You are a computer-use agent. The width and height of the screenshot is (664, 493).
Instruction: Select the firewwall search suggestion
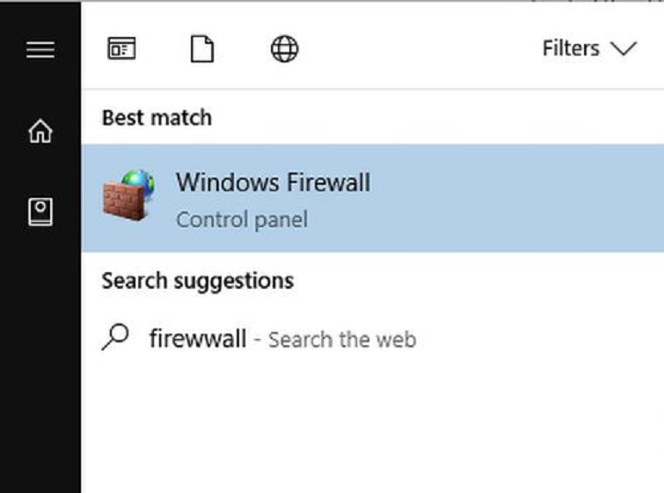[198, 339]
